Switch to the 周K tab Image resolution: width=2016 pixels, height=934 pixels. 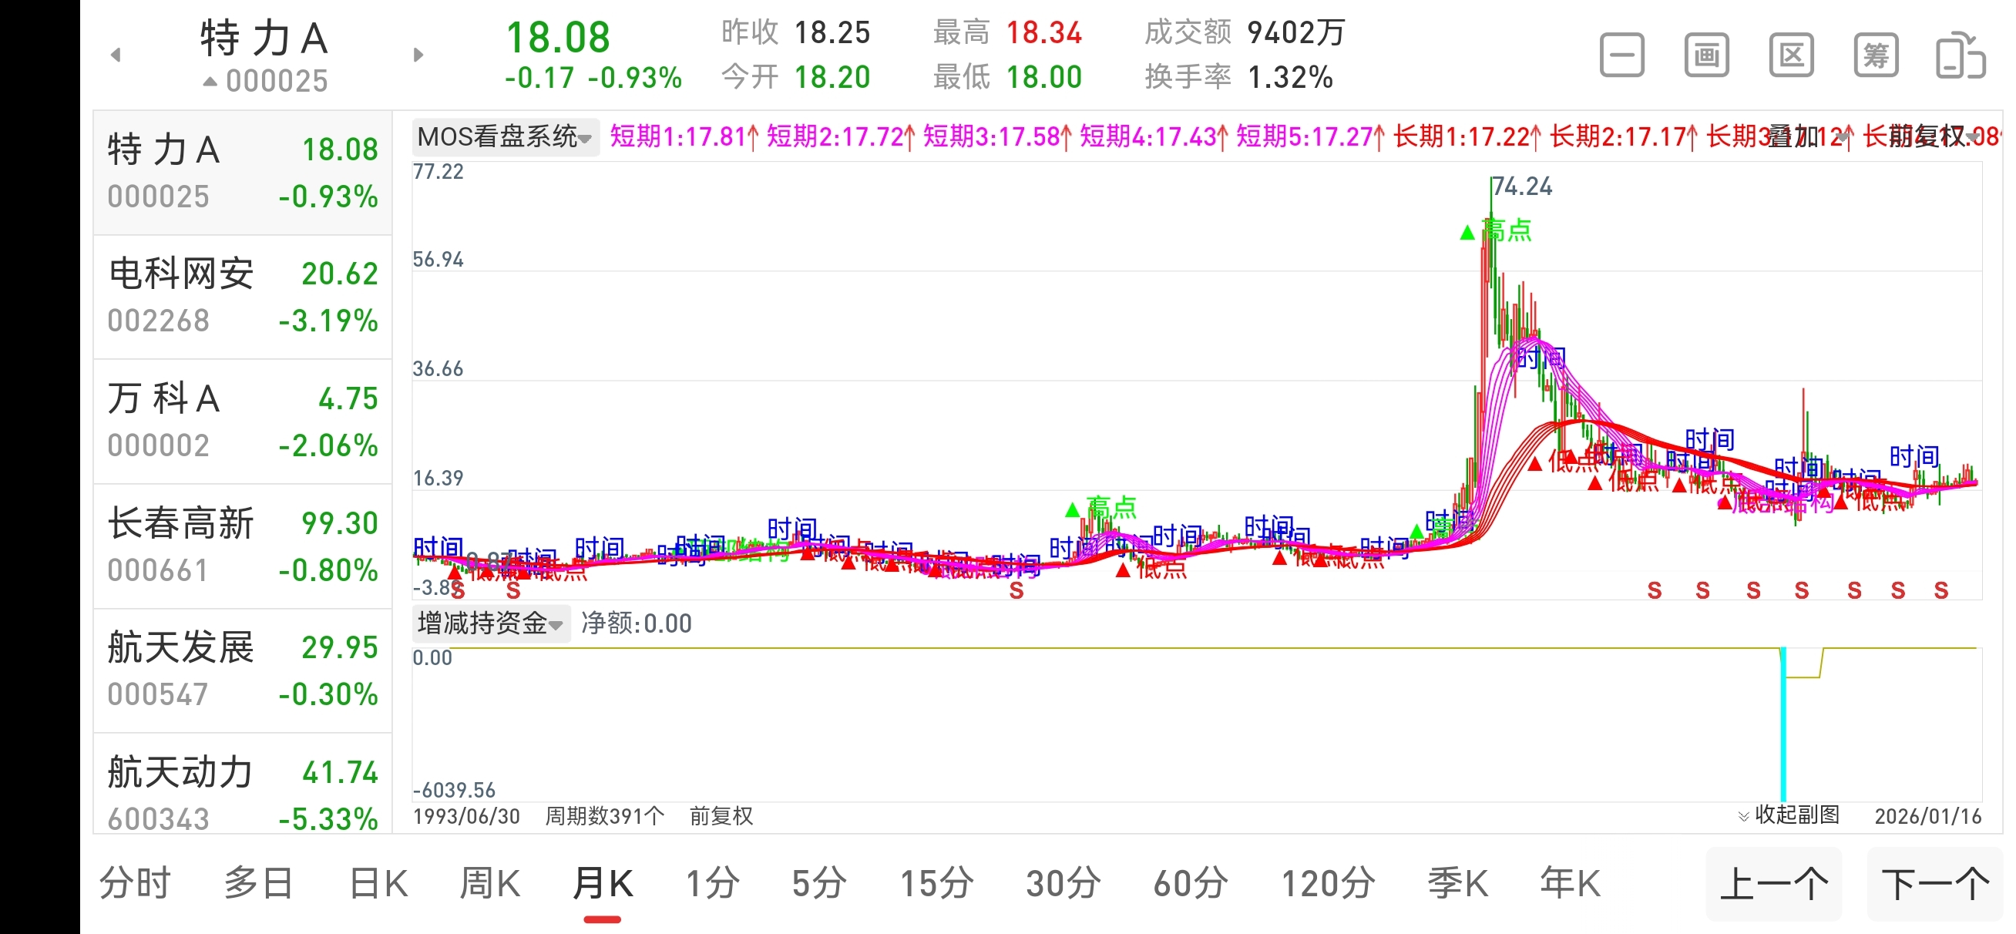489,884
